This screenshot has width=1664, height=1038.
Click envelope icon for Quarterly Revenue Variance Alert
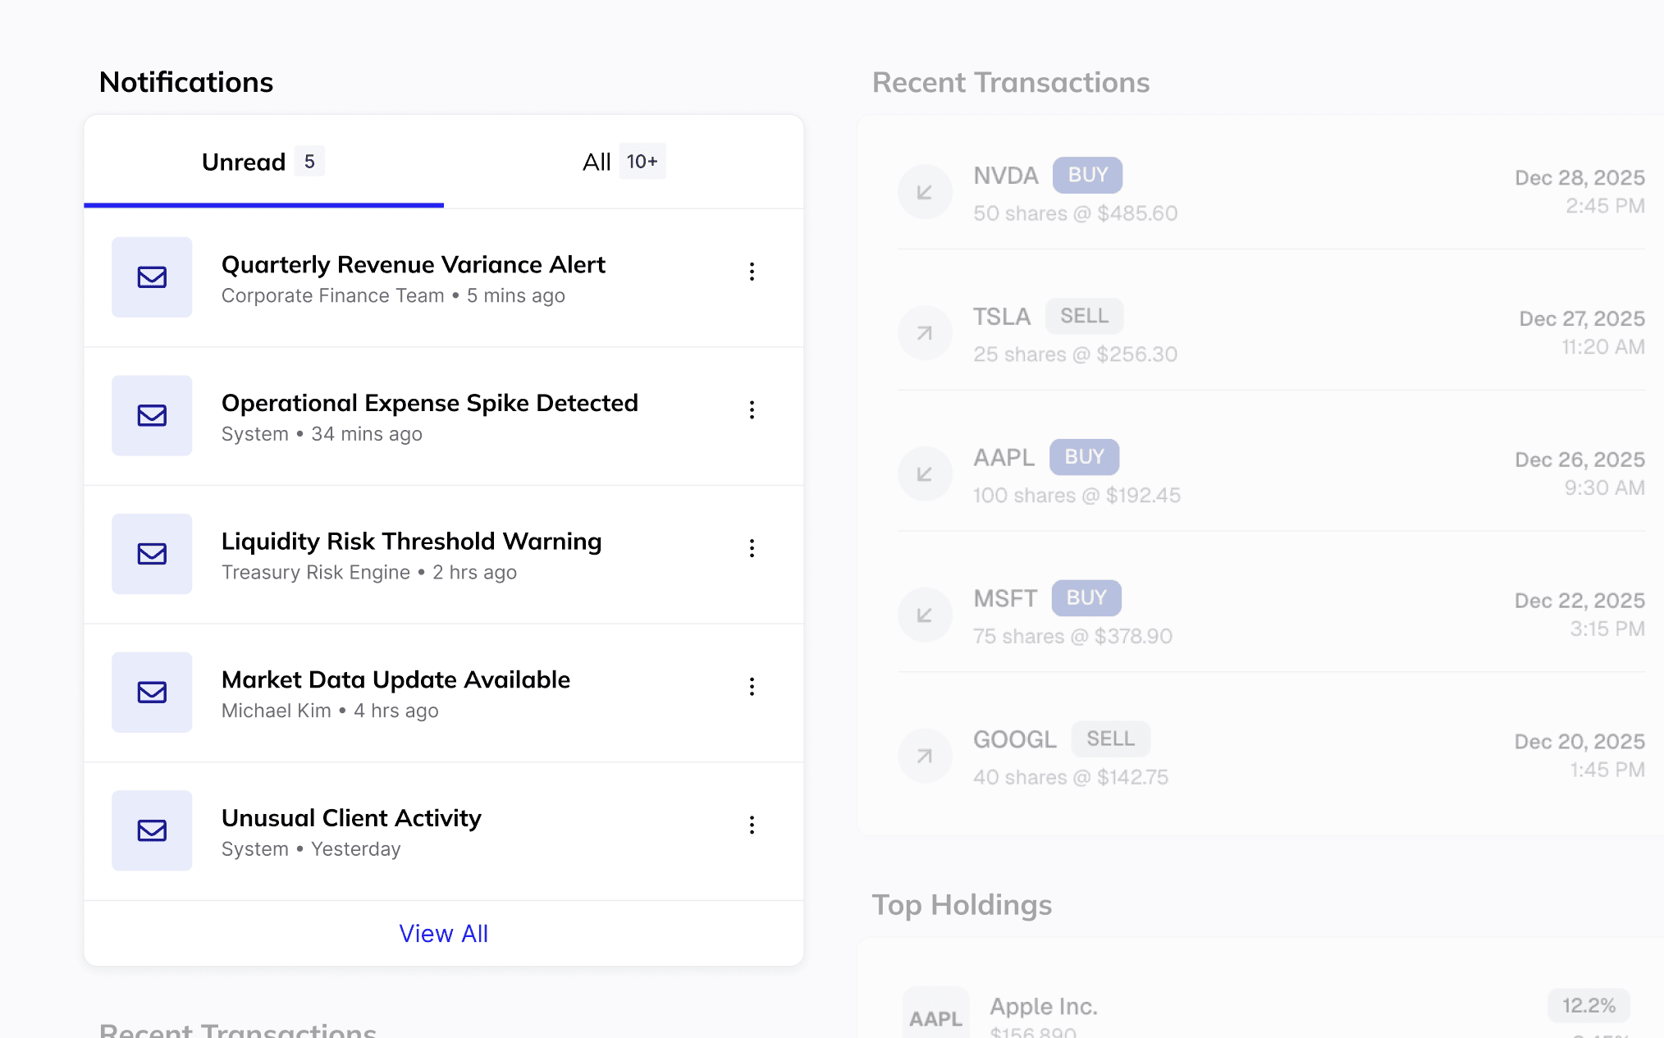(x=152, y=277)
